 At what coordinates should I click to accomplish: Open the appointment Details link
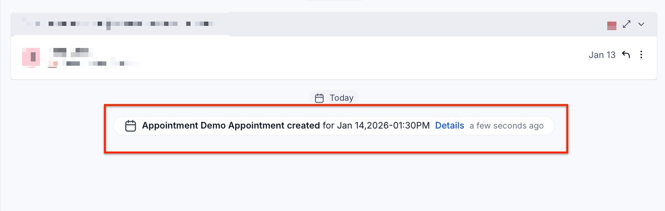click(x=449, y=126)
